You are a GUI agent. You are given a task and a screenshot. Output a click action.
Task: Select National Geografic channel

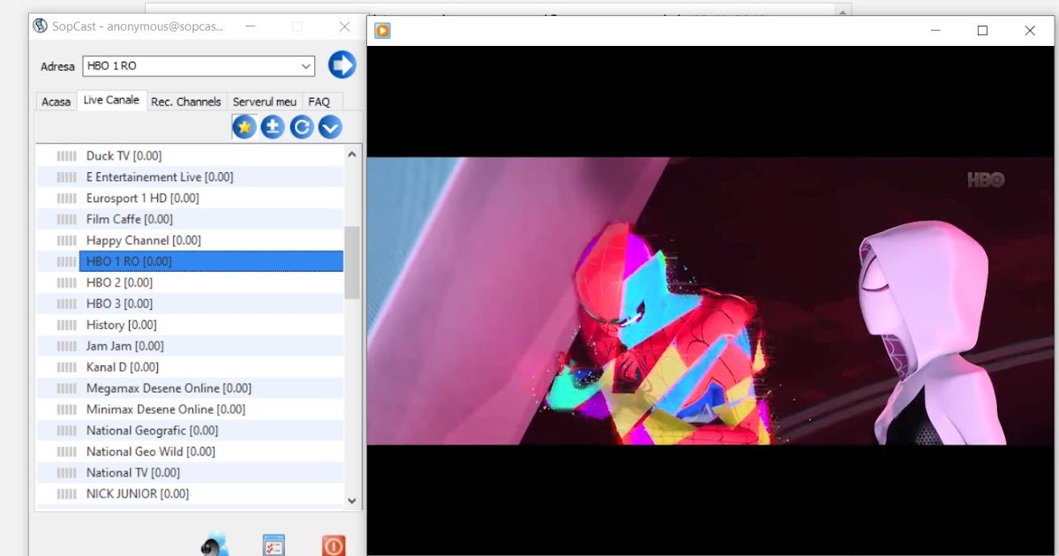[x=152, y=431]
